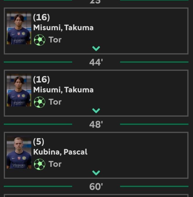This screenshot has height=197, width=193.
Task: Click the Tor label in the Misumi card below 44'
Action: click(55, 102)
